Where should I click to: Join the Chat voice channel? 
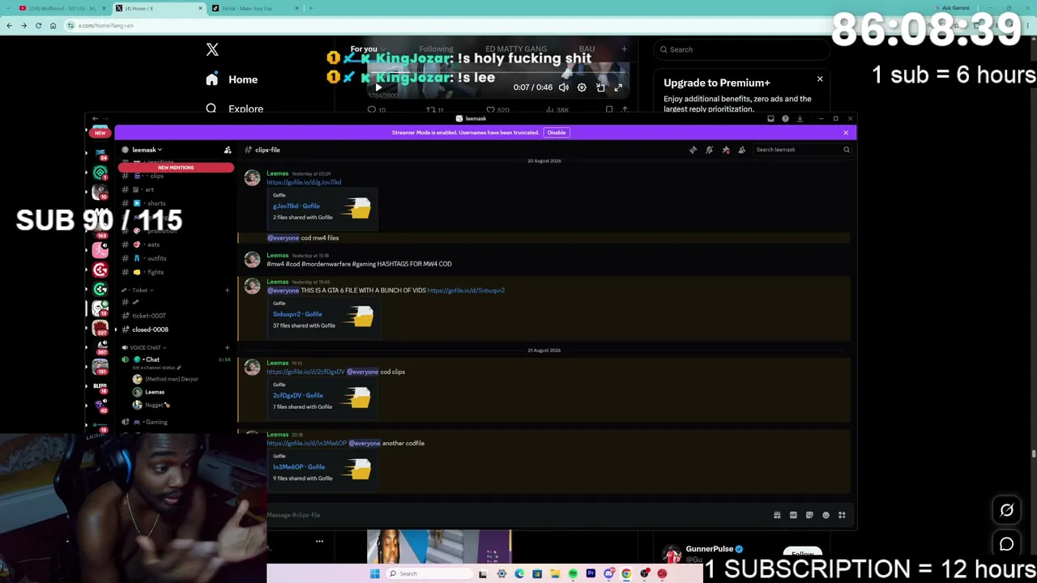coord(174,360)
